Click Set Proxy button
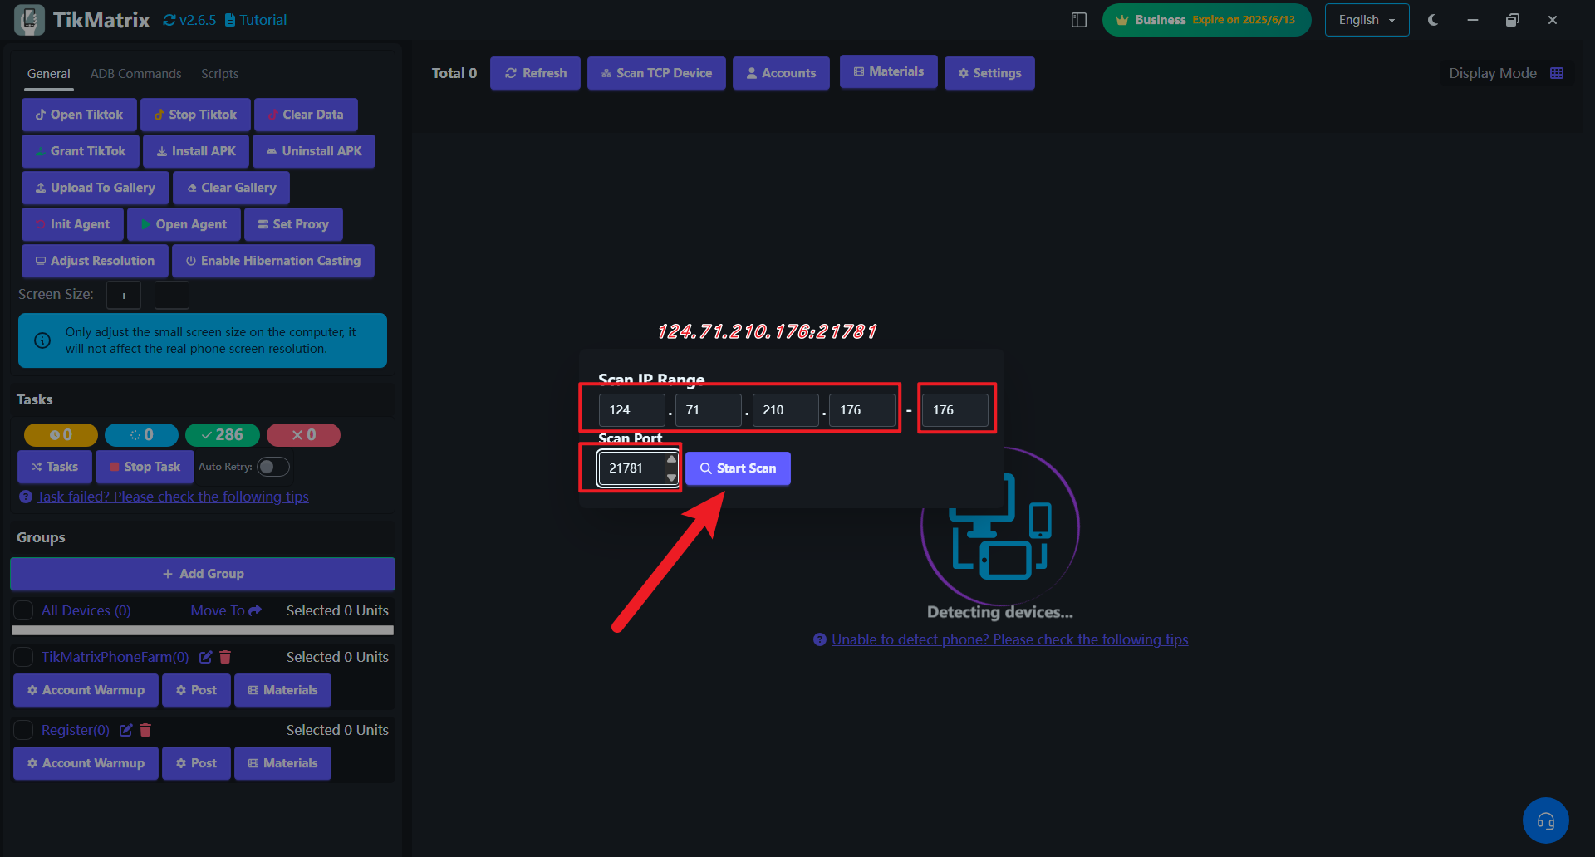This screenshot has width=1595, height=857. pyautogui.click(x=293, y=224)
